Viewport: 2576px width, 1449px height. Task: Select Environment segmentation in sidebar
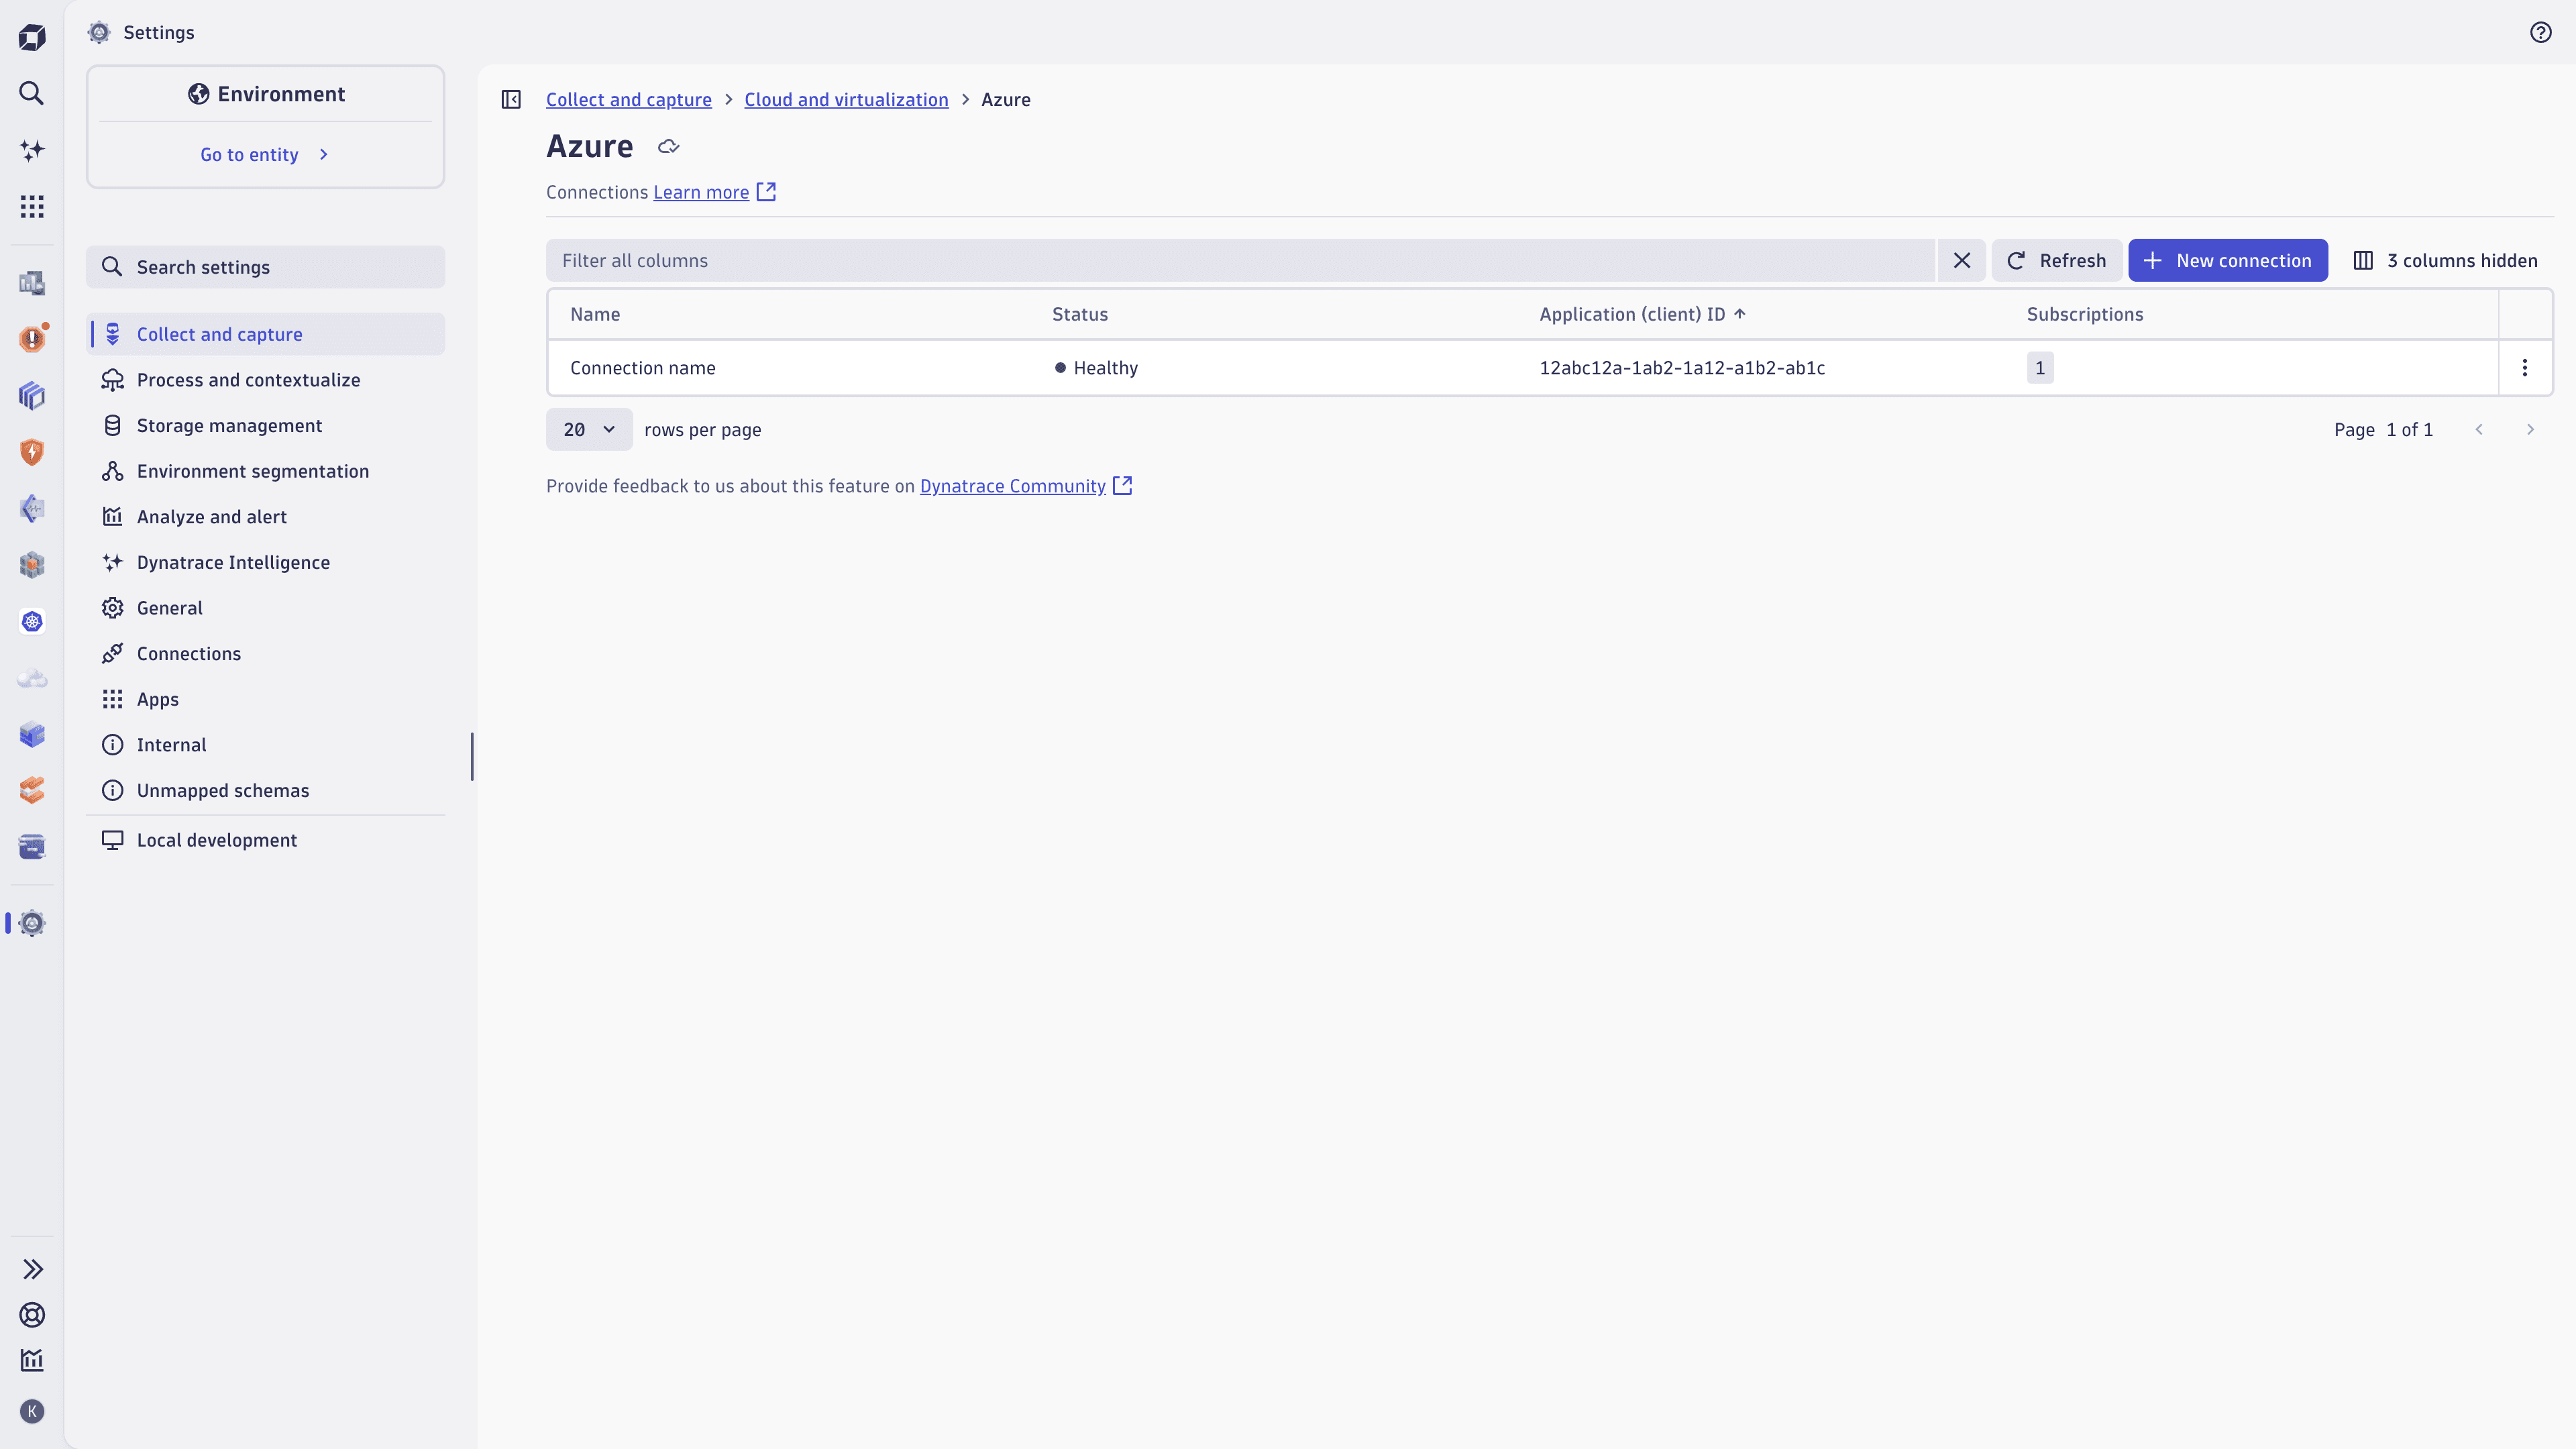265,471
